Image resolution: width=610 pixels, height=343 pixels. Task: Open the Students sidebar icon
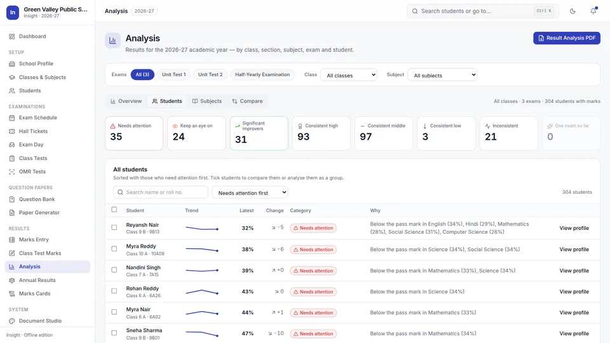click(11, 91)
